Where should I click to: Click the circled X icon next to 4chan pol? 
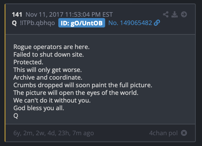(184, 133)
